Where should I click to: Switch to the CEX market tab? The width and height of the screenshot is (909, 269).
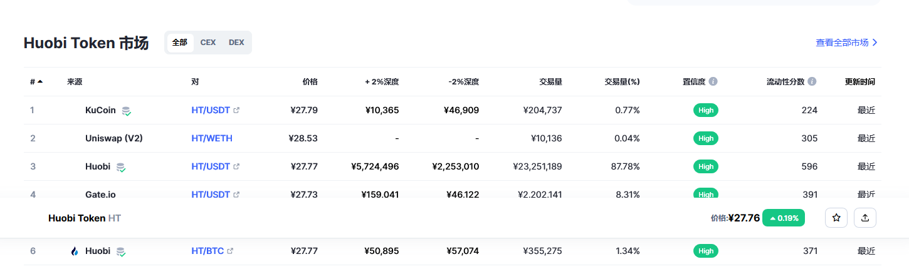coord(208,43)
